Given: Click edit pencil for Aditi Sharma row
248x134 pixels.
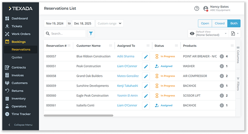Looking at the screenshot, I should point(146,56).
